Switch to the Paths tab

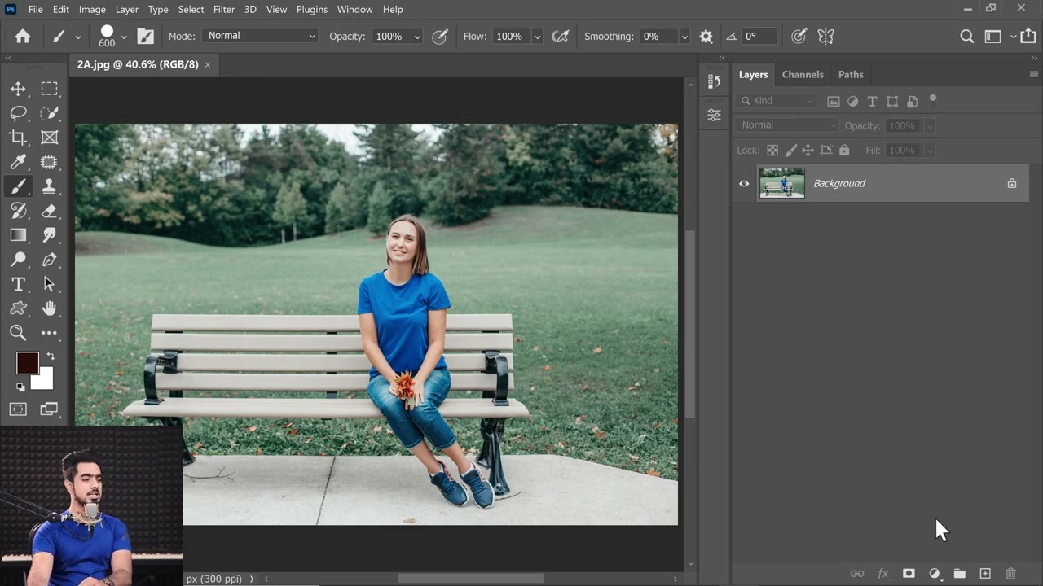coord(851,74)
